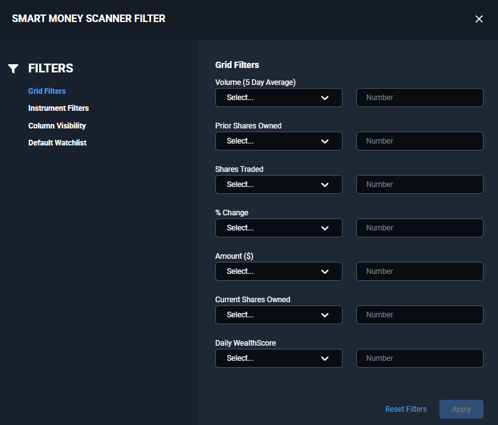Focus Shares Traded Number field
Viewport: 498px width, 425px height.
[420, 184]
